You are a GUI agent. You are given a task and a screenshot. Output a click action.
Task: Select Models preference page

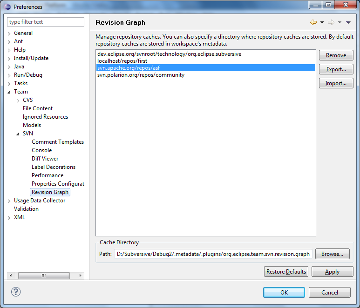32,125
